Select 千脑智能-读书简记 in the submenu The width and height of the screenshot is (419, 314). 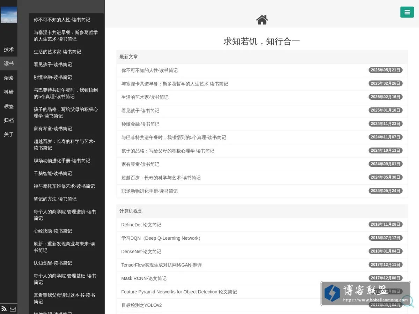coord(66,173)
